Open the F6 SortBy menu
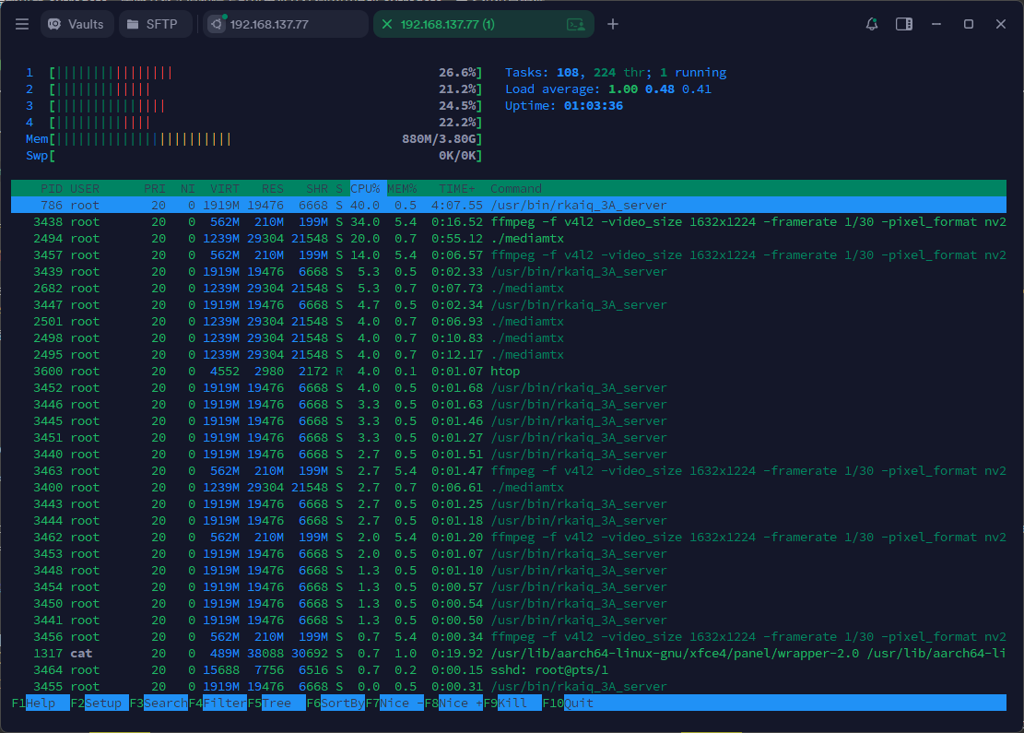 (341, 703)
